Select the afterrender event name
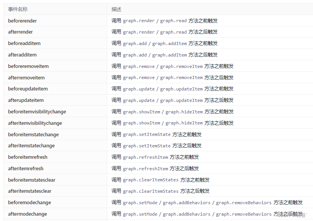The height and width of the screenshot is (221, 313). pyautogui.click(x=20, y=32)
